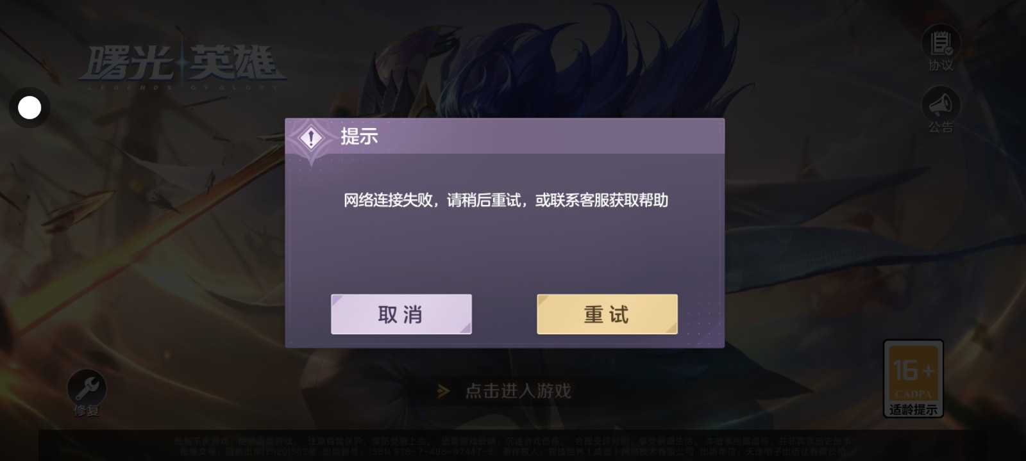Open the 公告 megaphone announcement icon
Image resolution: width=1026 pixels, height=461 pixels.
(941, 105)
